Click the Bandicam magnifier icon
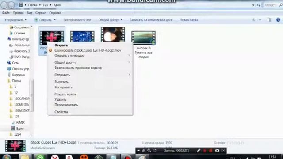Screen dimensions: 283x159 149,151
